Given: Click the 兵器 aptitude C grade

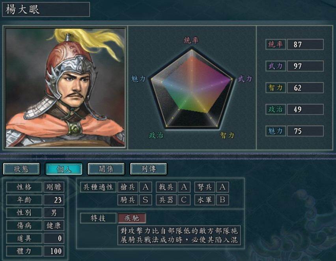Looking at the screenshot, I should [x=184, y=200].
